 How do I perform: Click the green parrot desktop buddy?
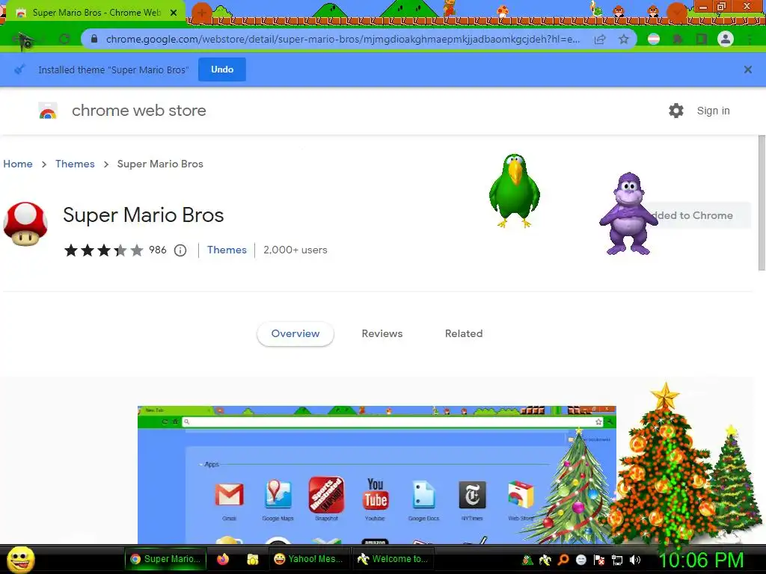514,191
